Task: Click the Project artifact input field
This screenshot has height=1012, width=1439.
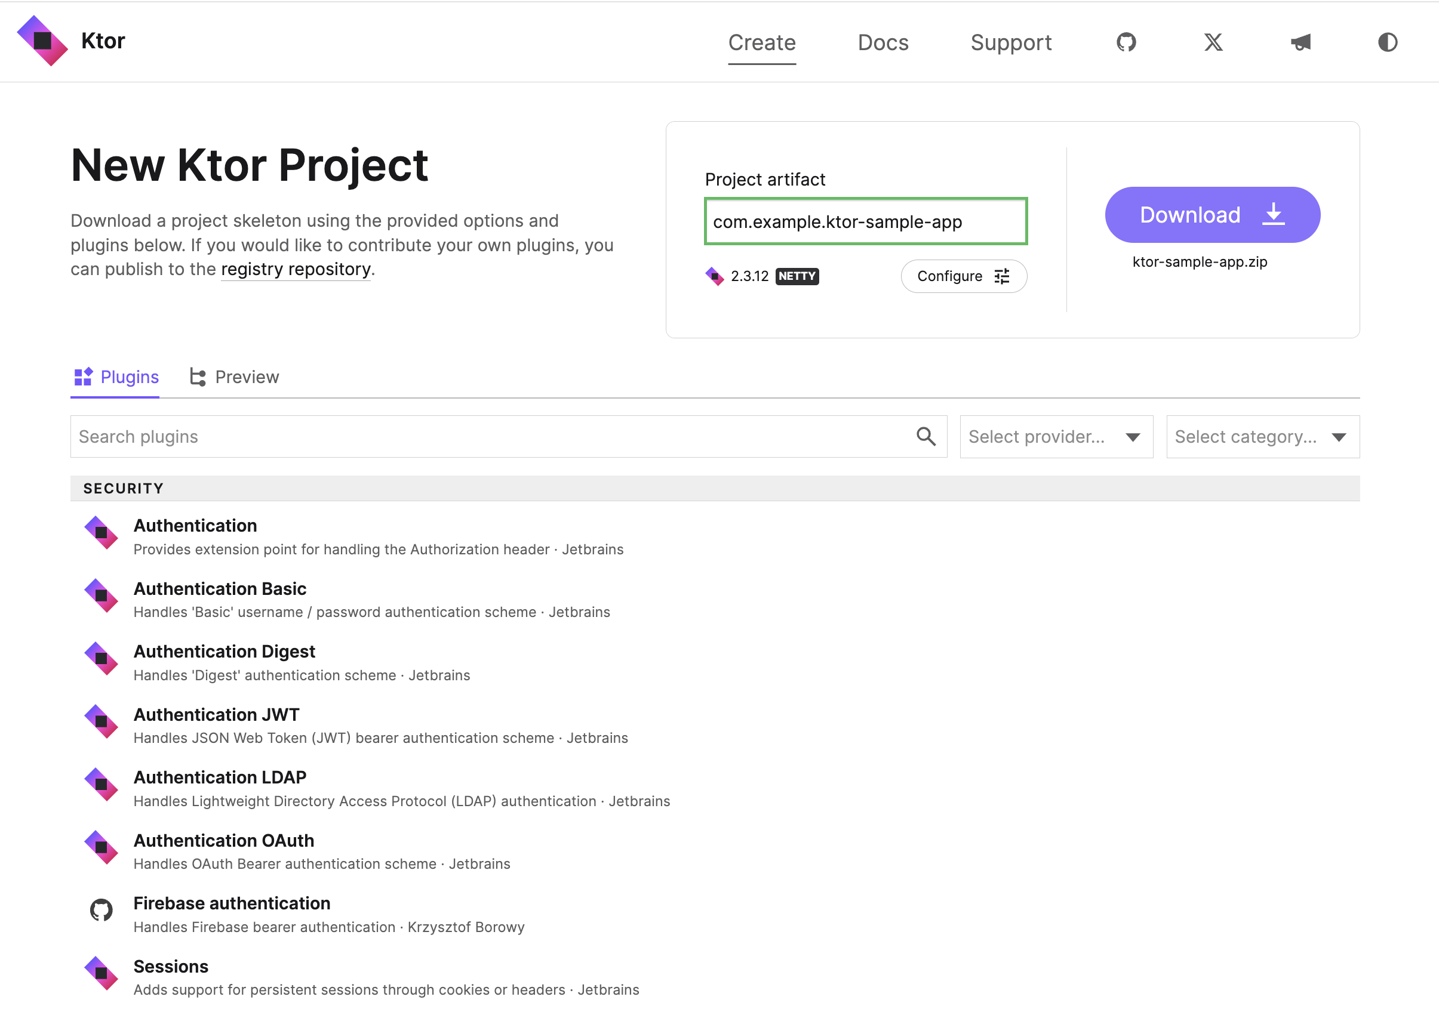Action: point(866,222)
